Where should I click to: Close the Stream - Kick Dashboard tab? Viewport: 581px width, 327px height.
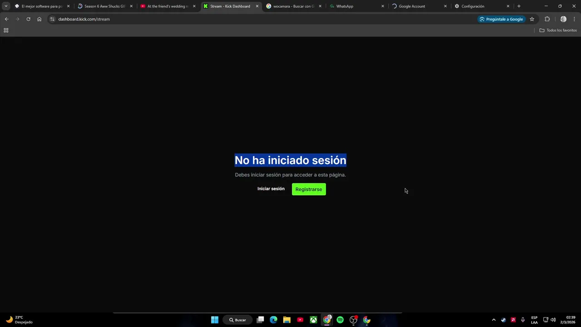[x=257, y=6]
